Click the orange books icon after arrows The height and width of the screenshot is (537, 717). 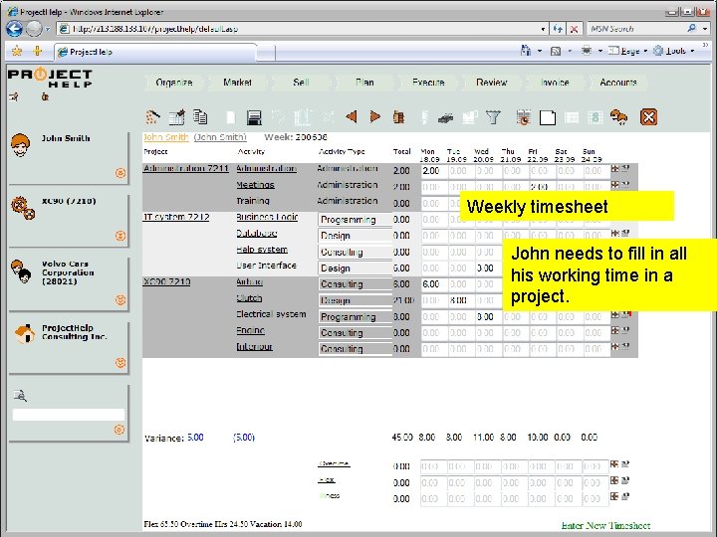point(398,117)
